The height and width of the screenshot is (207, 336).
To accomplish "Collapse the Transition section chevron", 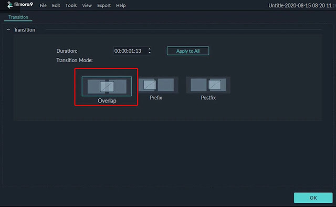I will (8, 30).
